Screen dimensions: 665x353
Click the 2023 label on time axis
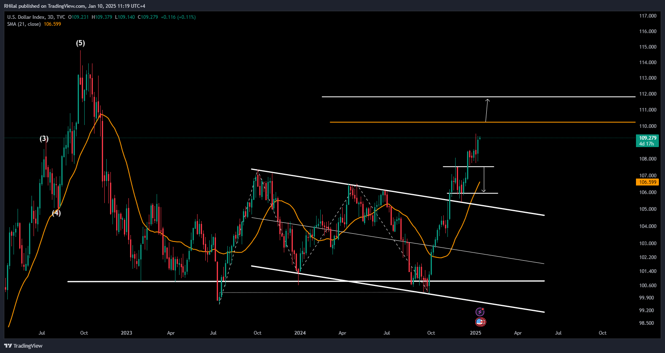click(126, 333)
